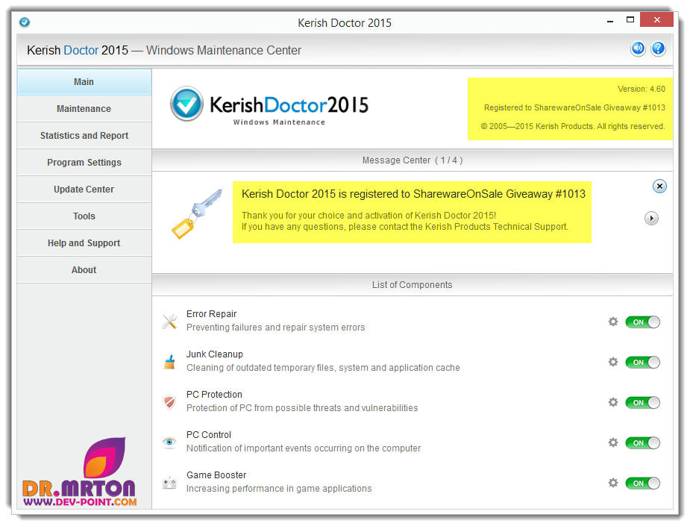Image resolution: width=690 pixels, height=526 pixels.
Task: Turn off the Error Repair switch
Action: click(x=642, y=322)
